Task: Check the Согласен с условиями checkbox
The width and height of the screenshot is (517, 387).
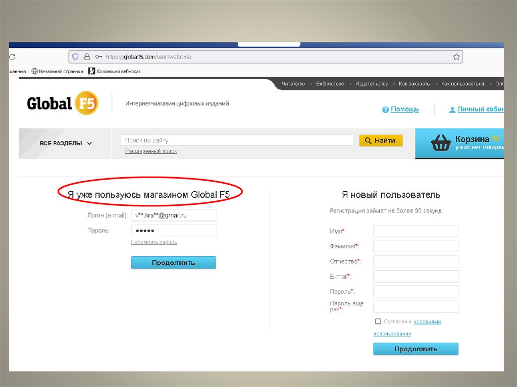Action: click(378, 321)
